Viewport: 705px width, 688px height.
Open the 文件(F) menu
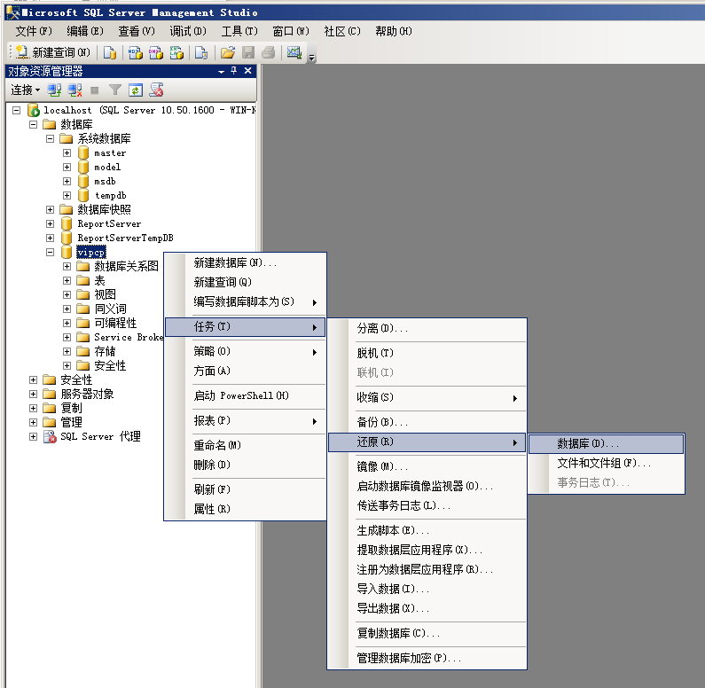tap(34, 31)
